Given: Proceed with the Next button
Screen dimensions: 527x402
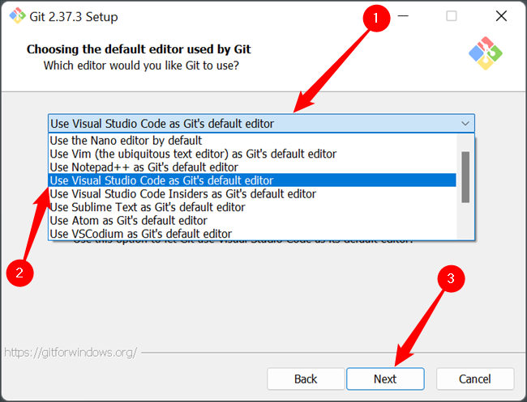Looking at the screenshot, I should click(x=385, y=379).
